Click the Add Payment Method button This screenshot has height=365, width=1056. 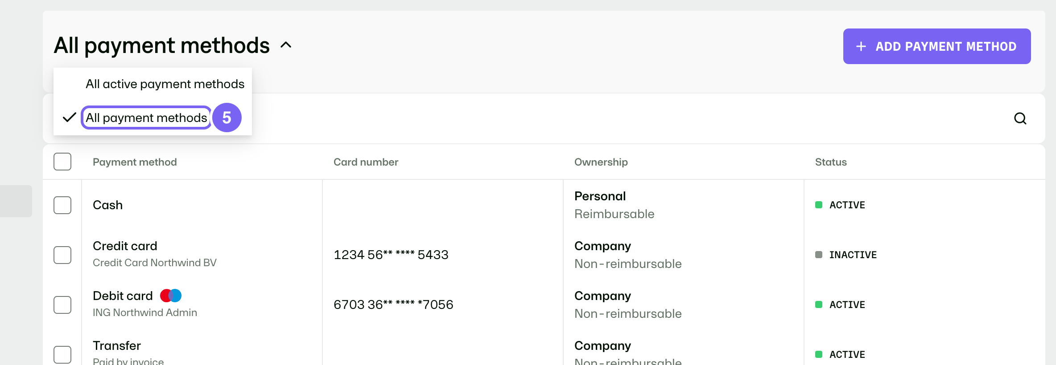tap(936, 46)
